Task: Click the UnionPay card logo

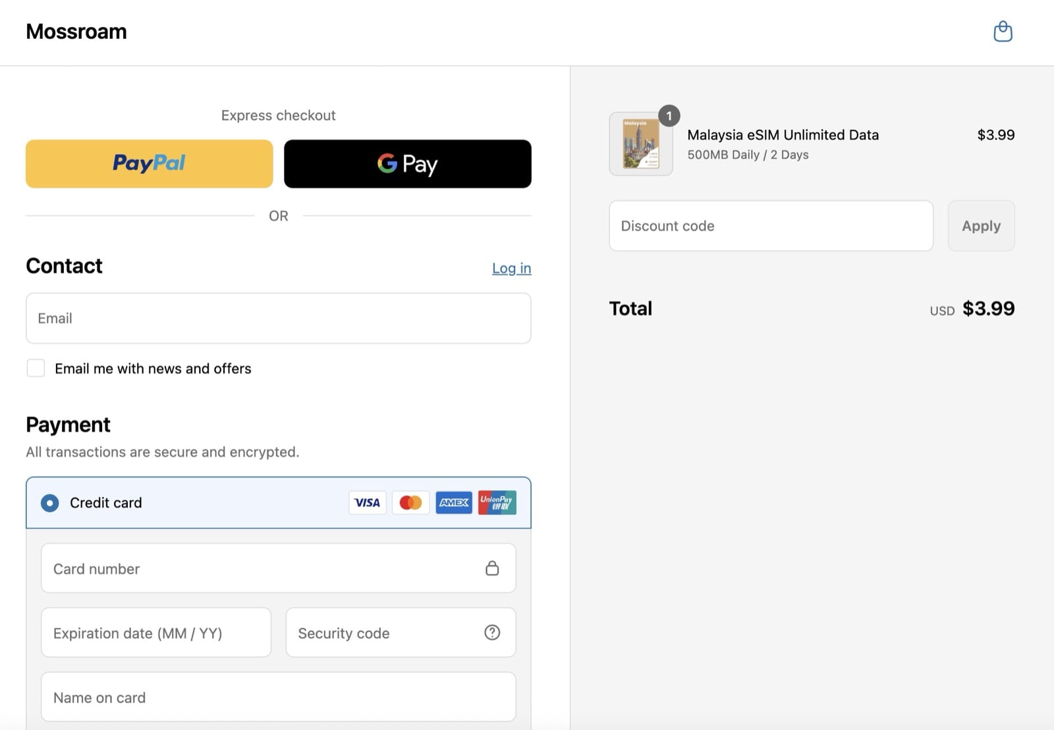Action: click(x=497, y=503)
